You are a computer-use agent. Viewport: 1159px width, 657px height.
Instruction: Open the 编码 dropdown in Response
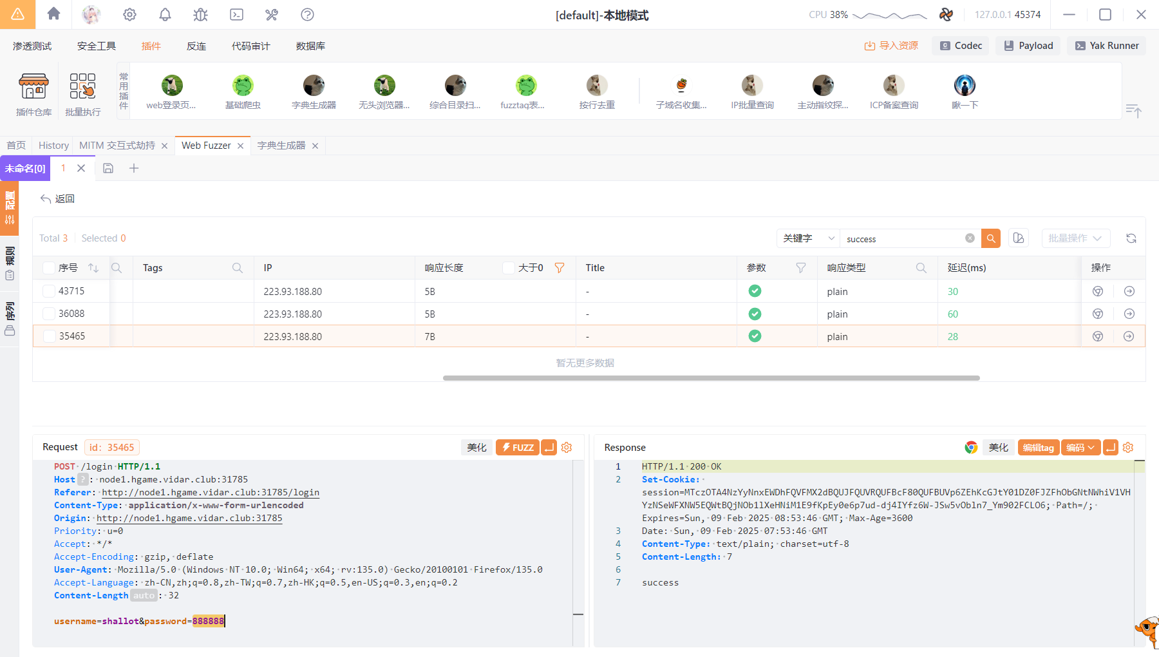(x=1080, y=448)
